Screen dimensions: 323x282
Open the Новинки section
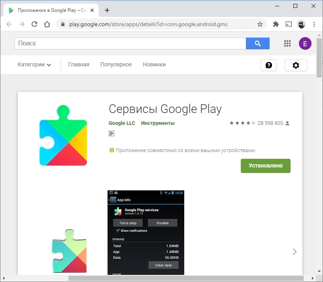[x=154, y=64]
